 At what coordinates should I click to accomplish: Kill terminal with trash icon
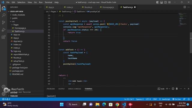point(177,89)
